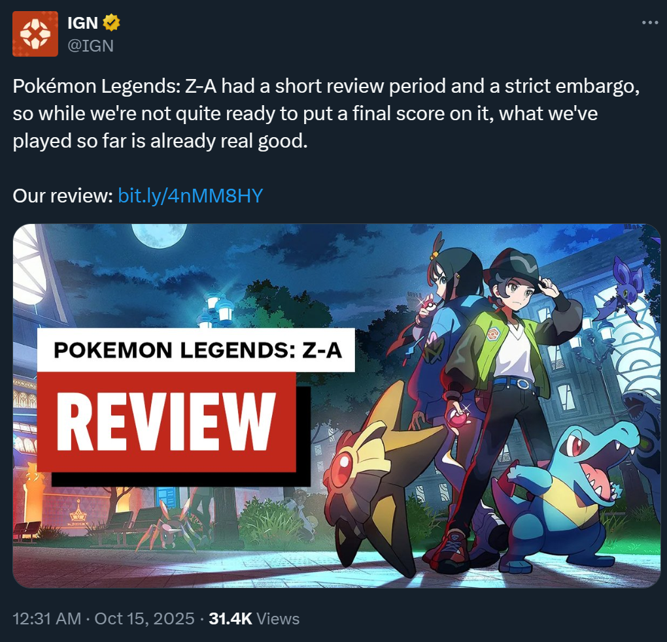Screen dimensions: 667x642
Task: Click the blue Totodile in the artwork
Action: click(x=568, y=497)
